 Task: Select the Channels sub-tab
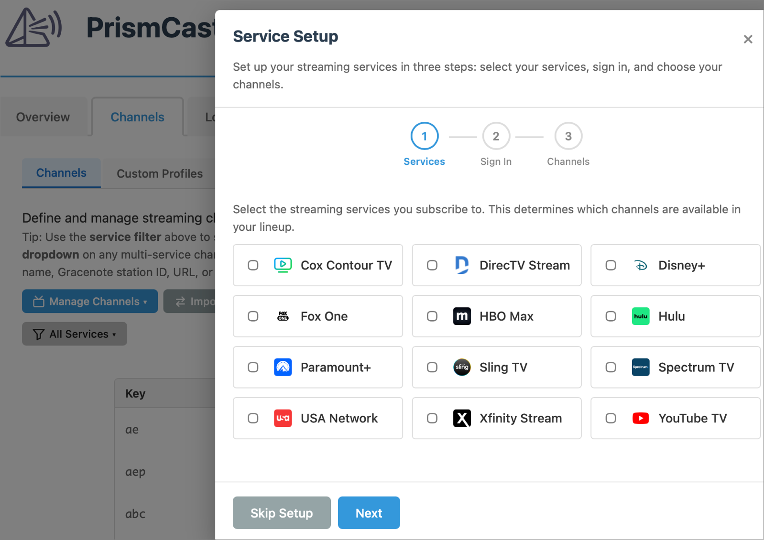(x=61, y=173)
